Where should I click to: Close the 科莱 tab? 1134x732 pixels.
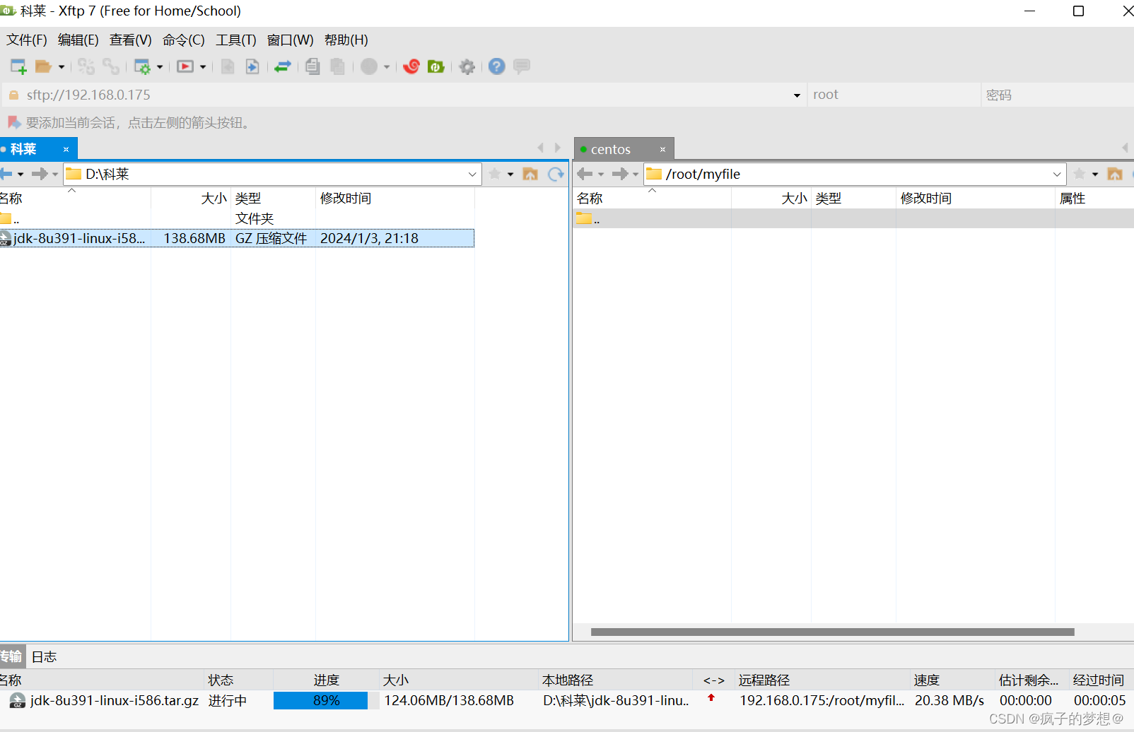(x=66, y=150)
